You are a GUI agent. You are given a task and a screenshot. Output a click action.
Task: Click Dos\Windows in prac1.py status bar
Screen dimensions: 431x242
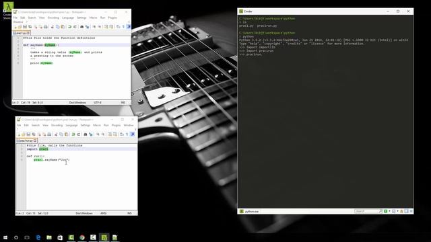(77, 102)
